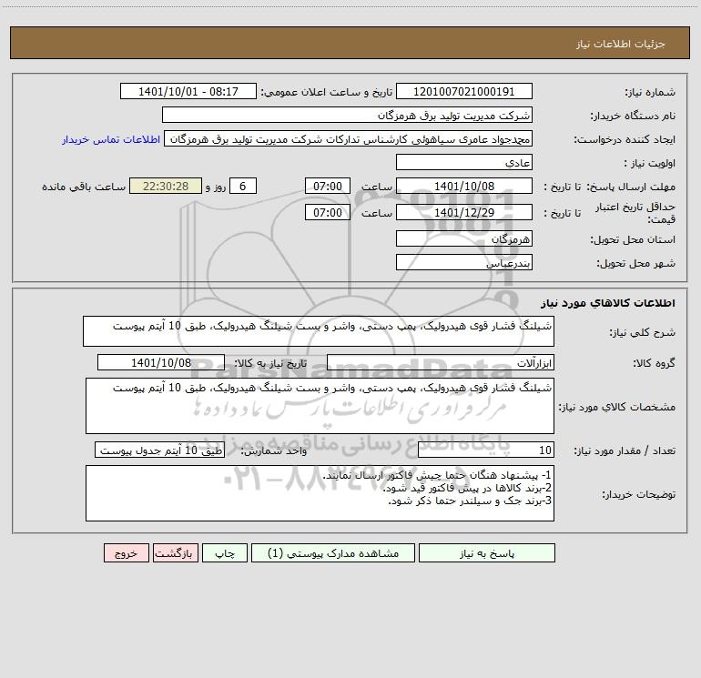
Task: Click label واحد شمارش
Action: coord(274,450)
